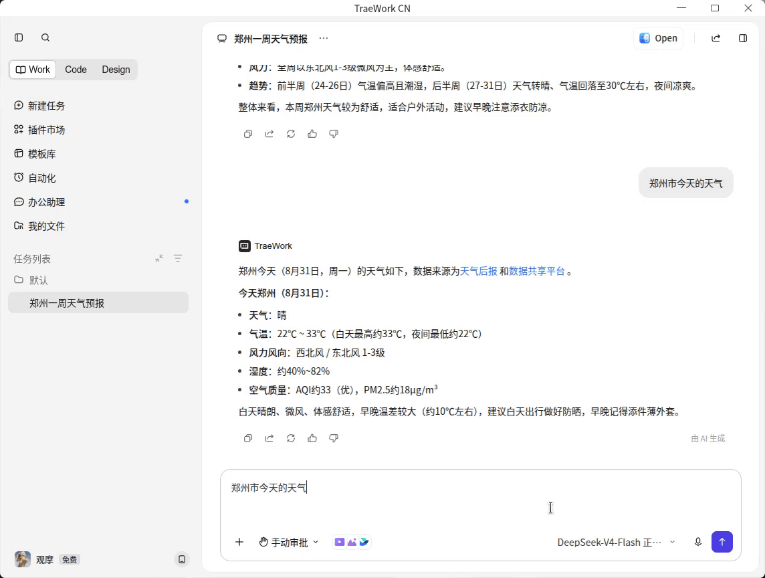The height and width of the screenshot is (578, 765).
Task: Regenerate the first response
Action: coord(291,134)
